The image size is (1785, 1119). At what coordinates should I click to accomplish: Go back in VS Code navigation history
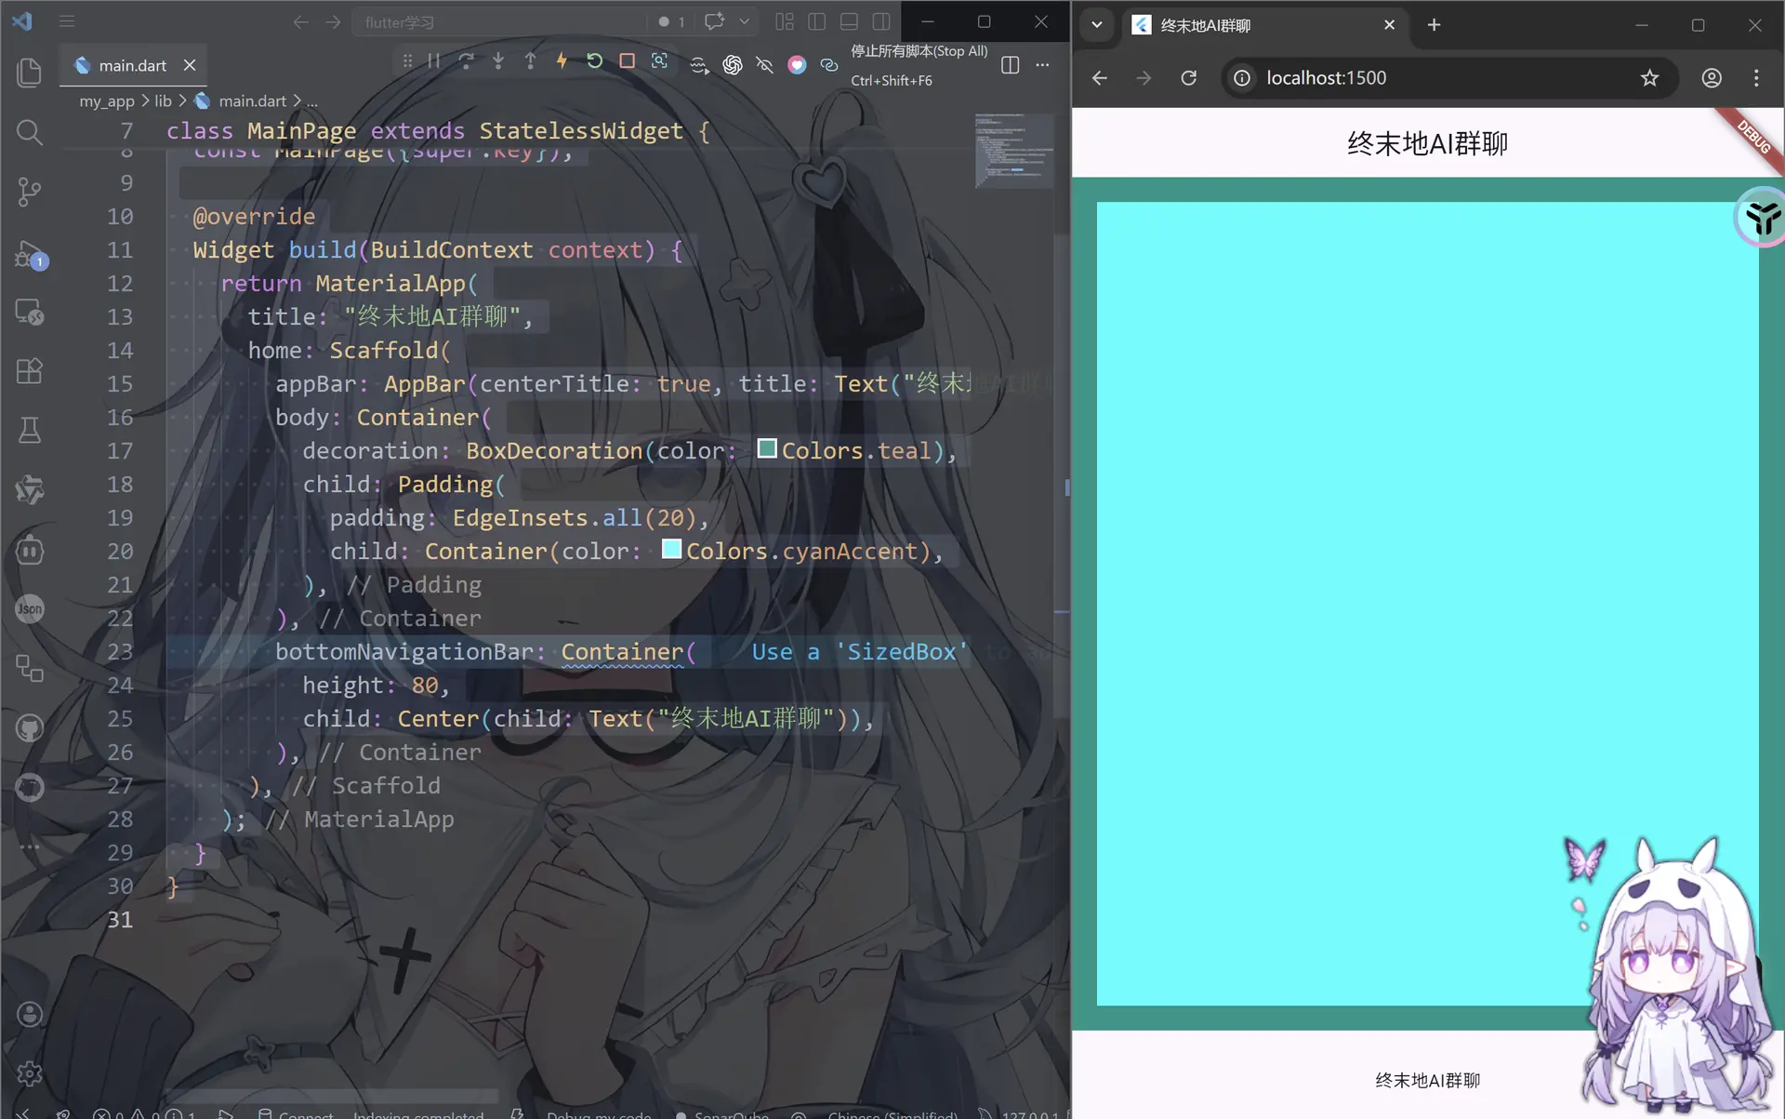pos(300,21)
